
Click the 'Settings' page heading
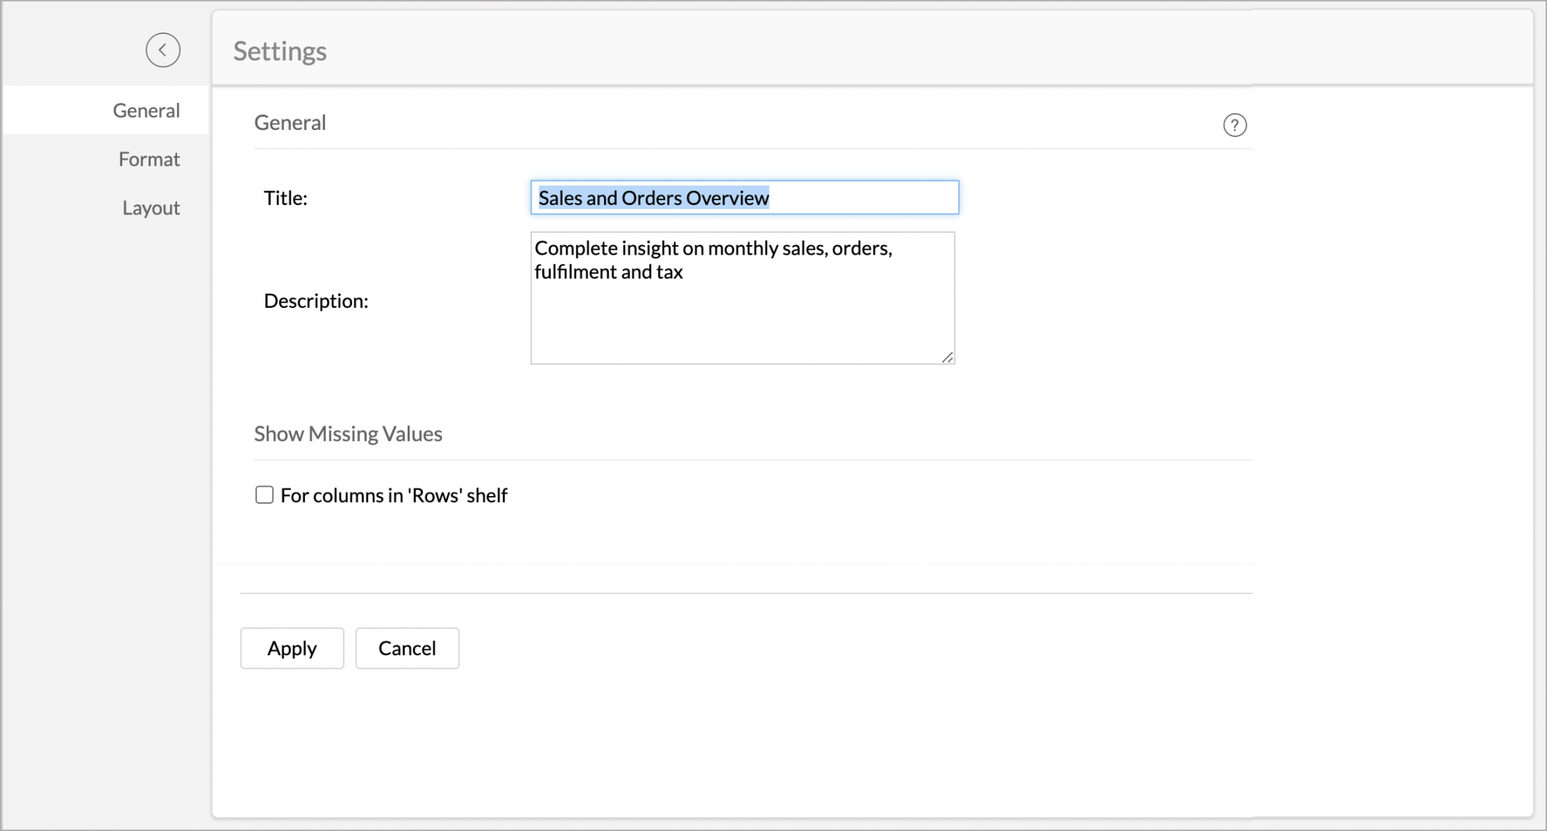(x=280, y=51)
